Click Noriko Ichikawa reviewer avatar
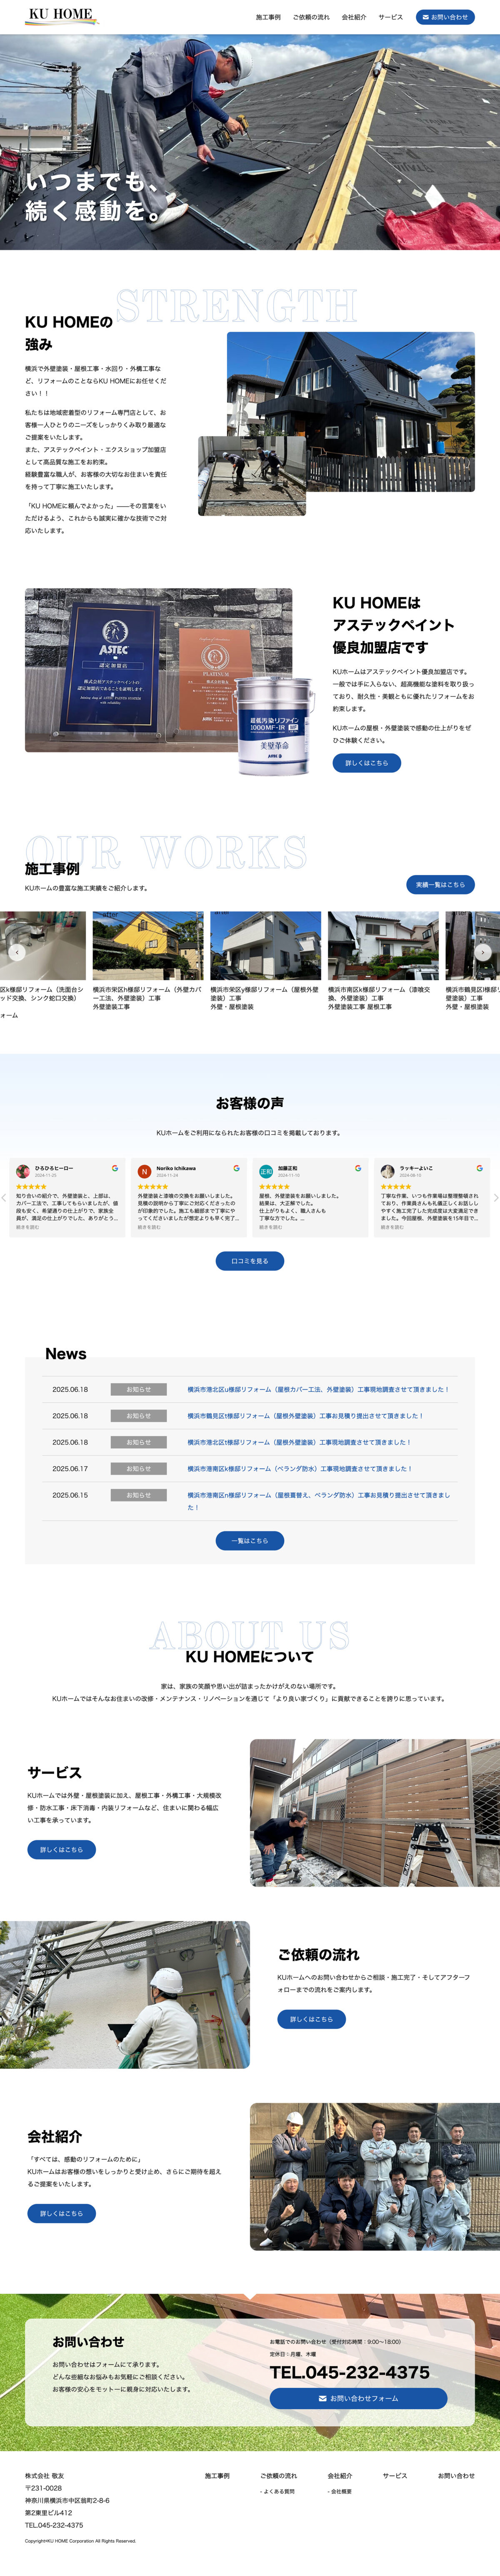The width and height of the screenshot is (500, 2576). pos(144,1171)
